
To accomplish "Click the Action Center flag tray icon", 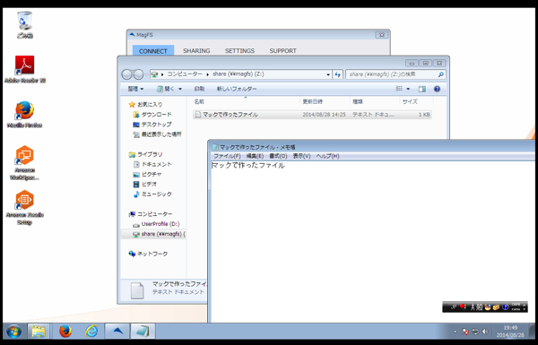I will point(465,332).
